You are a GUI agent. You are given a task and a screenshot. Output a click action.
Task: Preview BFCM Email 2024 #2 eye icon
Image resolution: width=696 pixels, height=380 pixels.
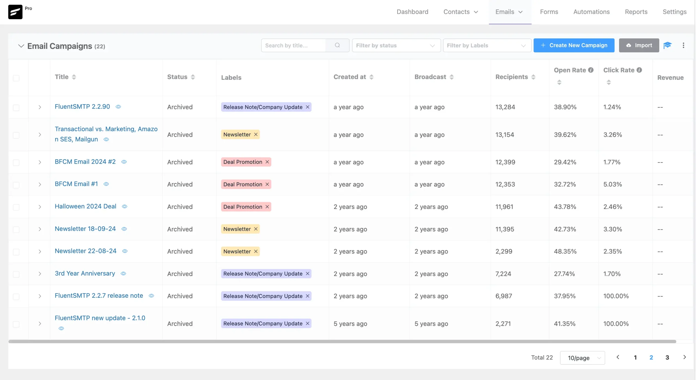124,162
